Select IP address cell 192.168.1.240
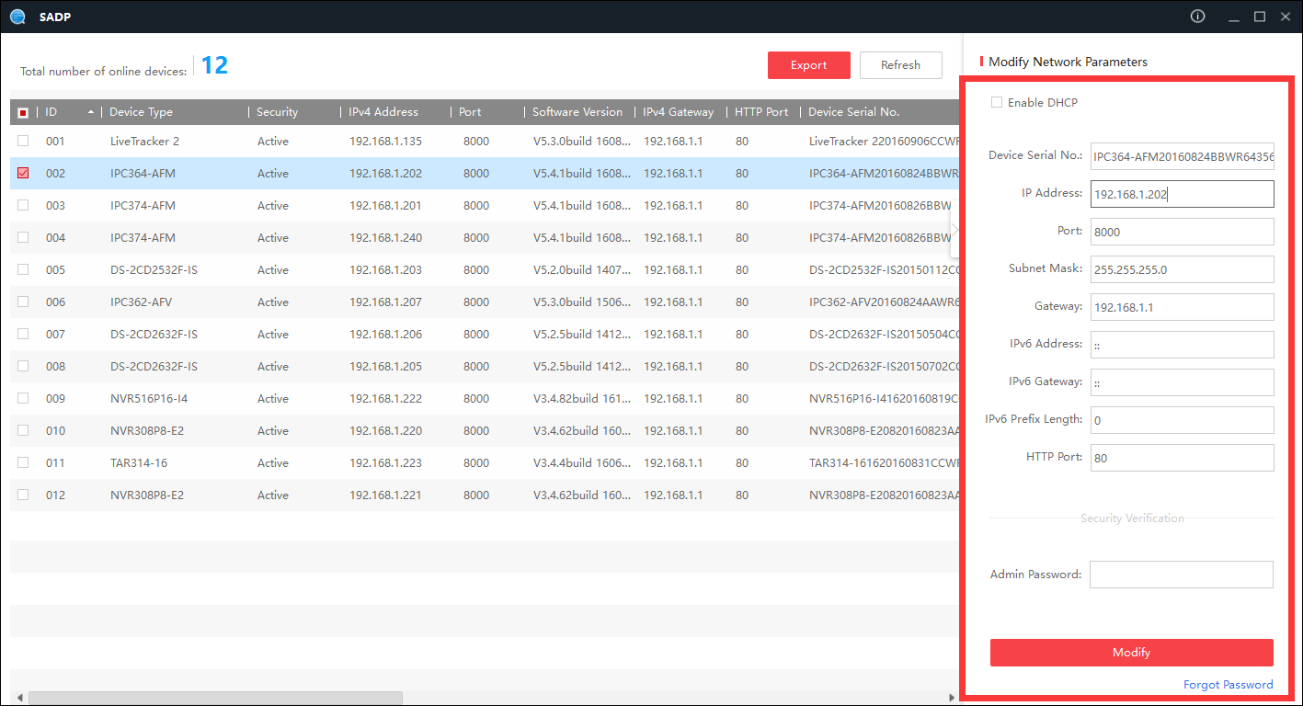The width and height of the screenshot is (1303, 706). (x=385, y=238)
